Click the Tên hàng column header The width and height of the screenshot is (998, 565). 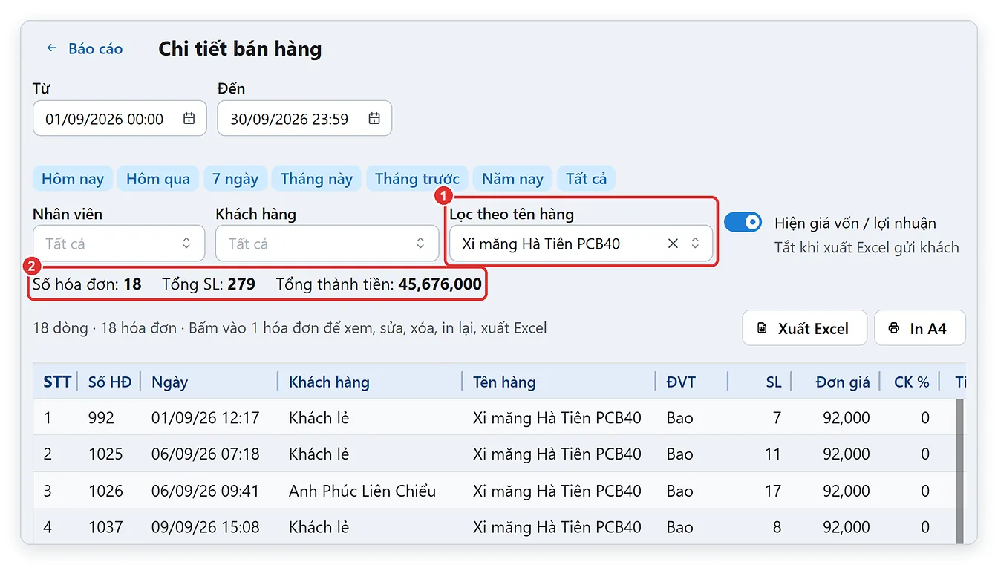[504, 382]
